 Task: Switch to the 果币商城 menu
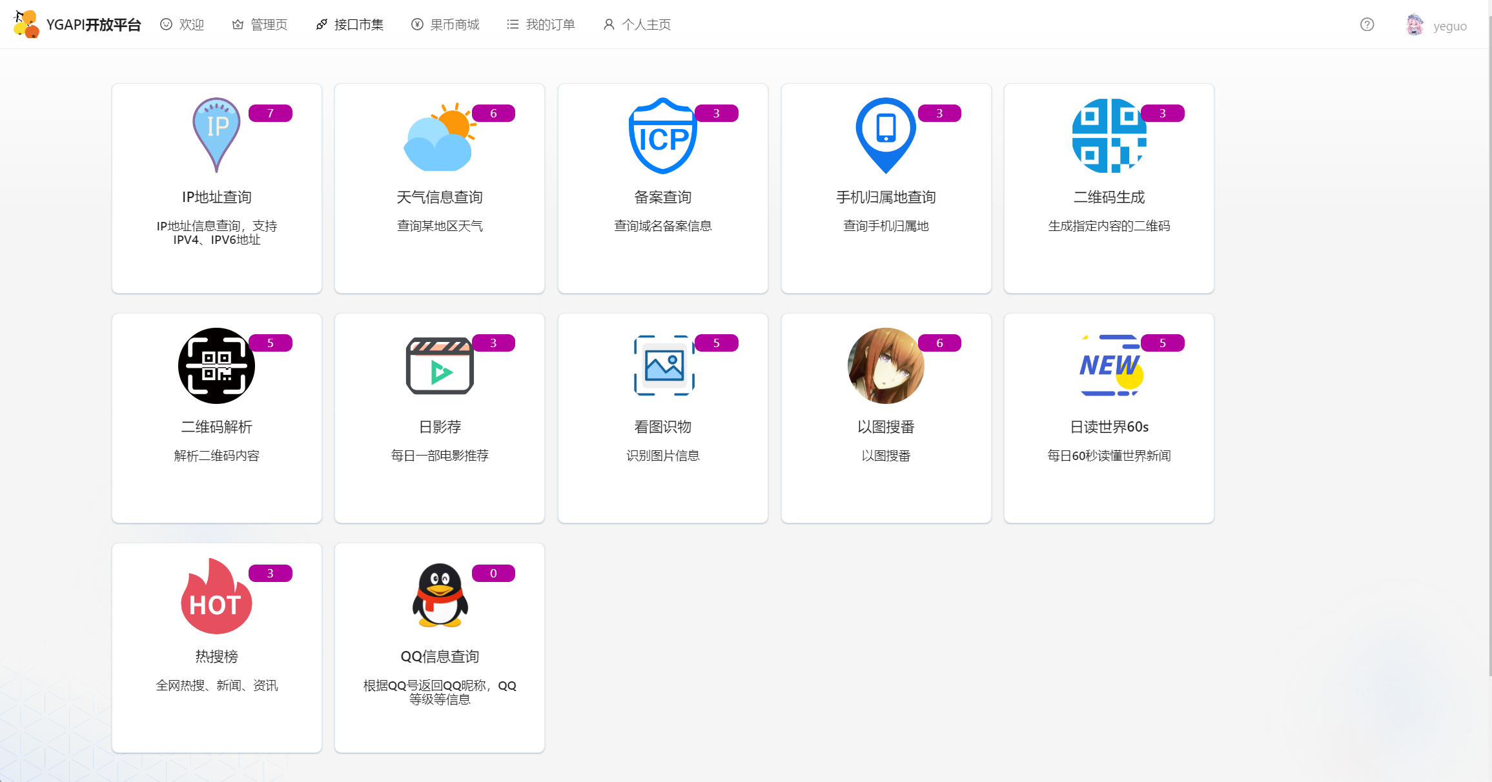(445, 25)
